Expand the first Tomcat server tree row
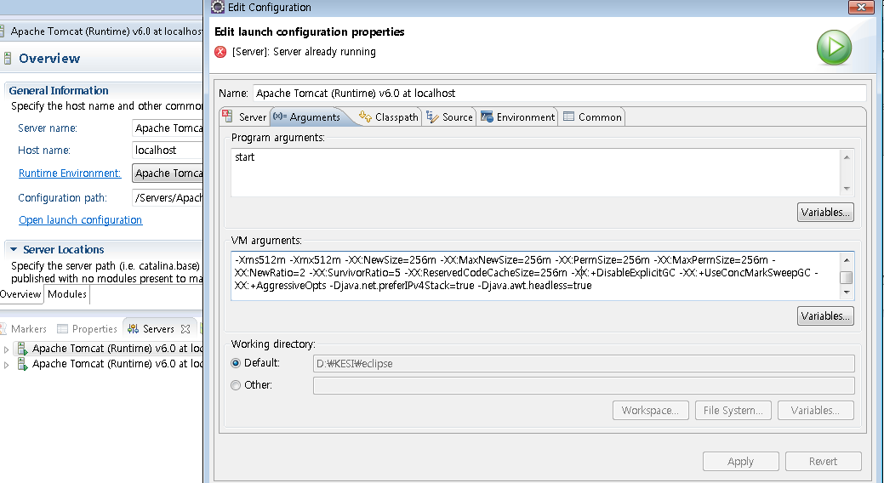 (x=6, y=349)
